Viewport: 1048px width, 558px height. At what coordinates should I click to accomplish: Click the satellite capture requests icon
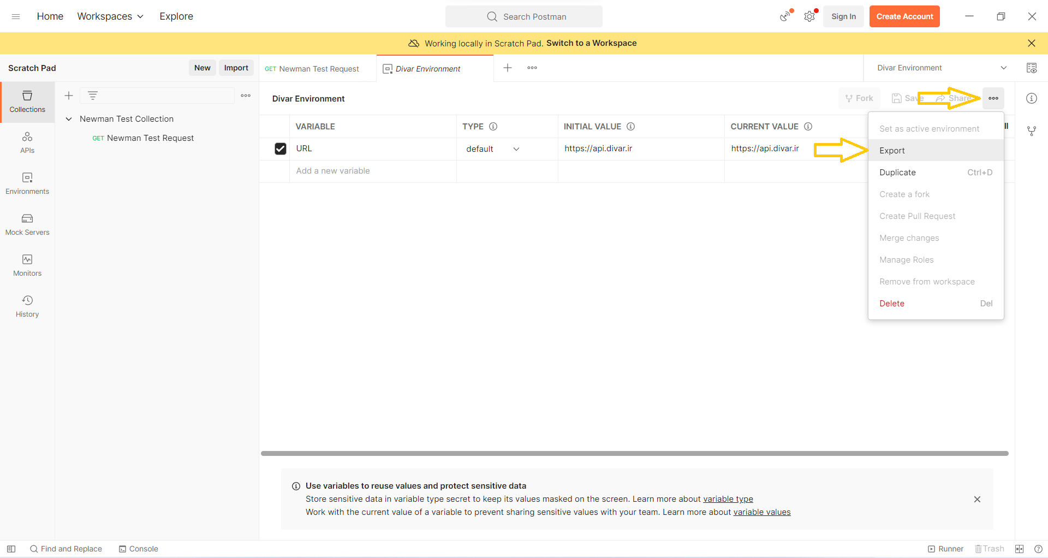[785, 16]
